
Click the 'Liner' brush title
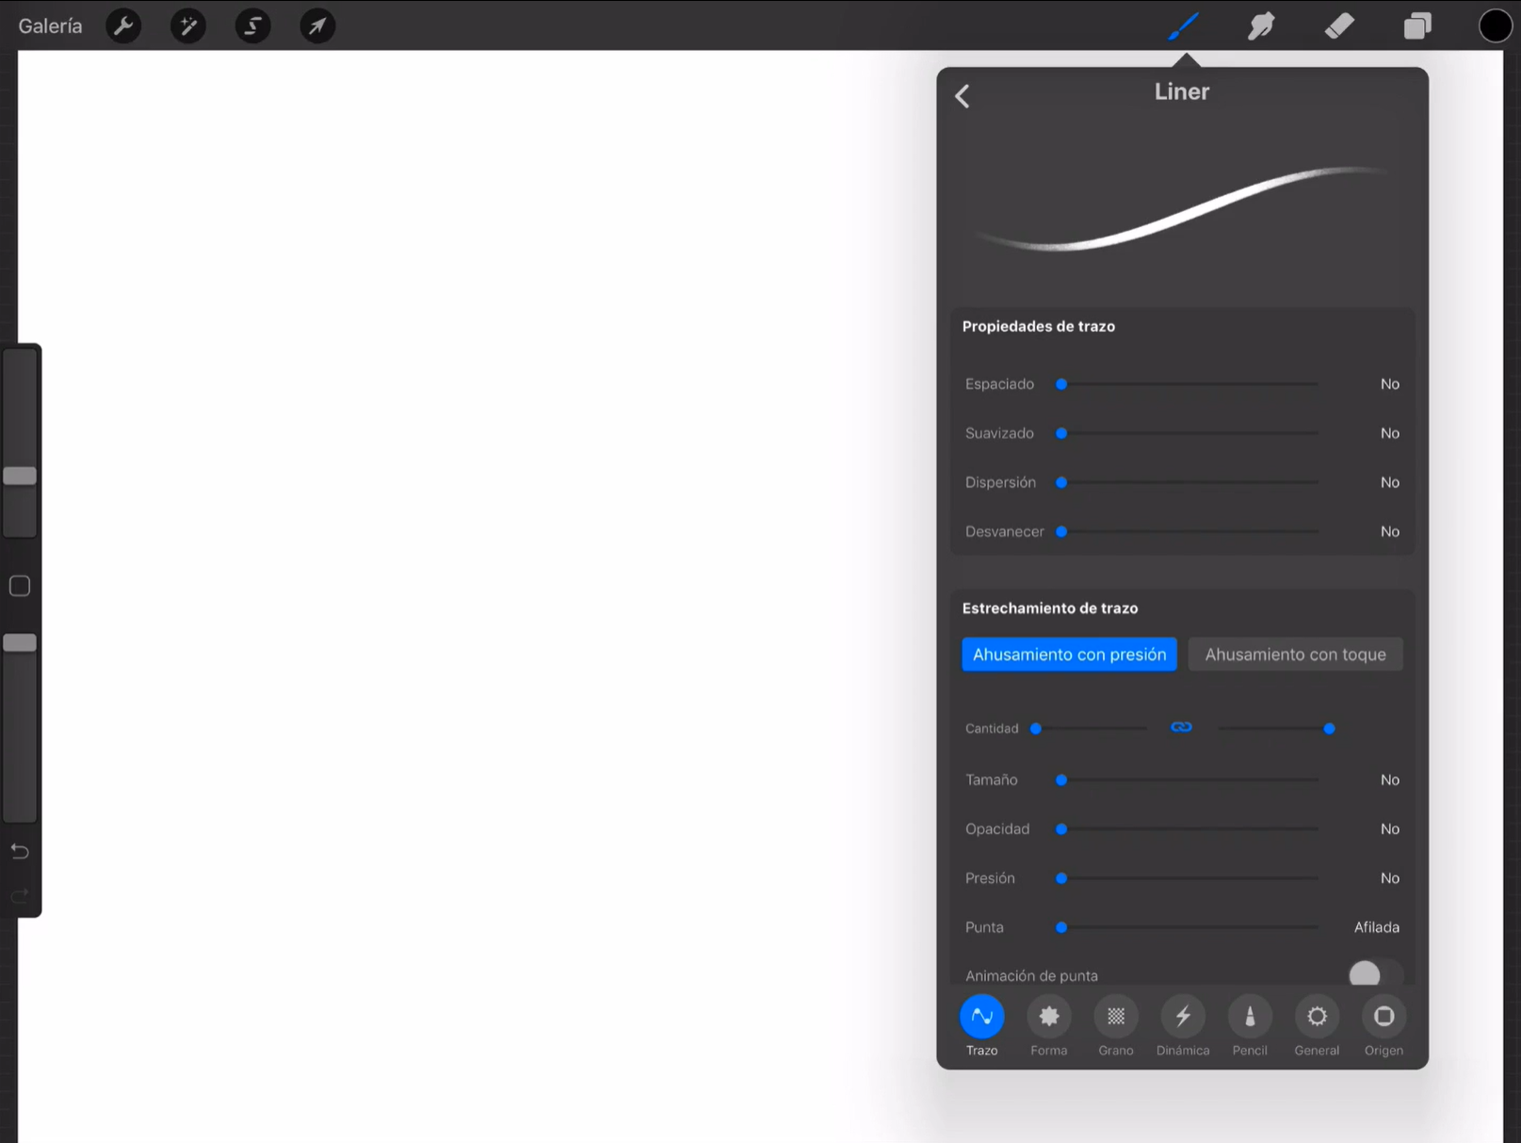pos(1182,91)
